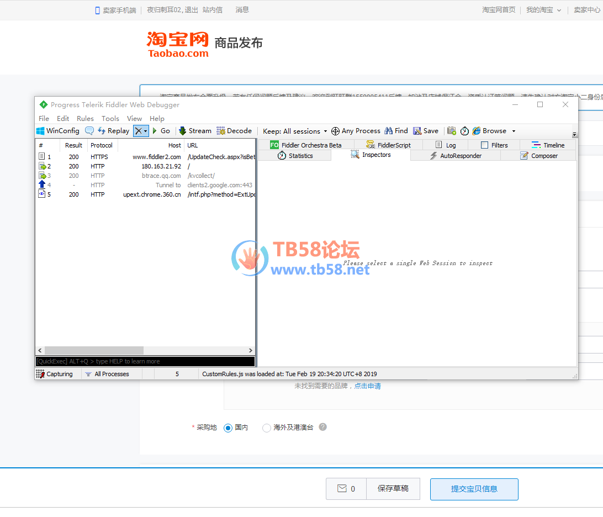Switch to the FiddlerScript tab

point(388,145)
